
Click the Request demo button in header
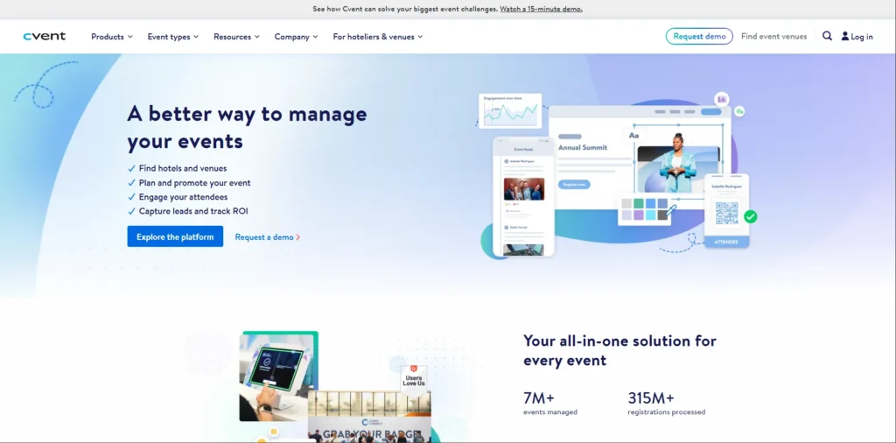point(699,36)
